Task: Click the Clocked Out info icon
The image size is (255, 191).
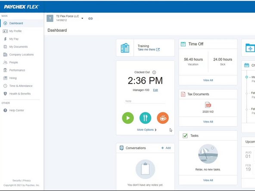Action: pyautogui.click(x=154, y=72)
